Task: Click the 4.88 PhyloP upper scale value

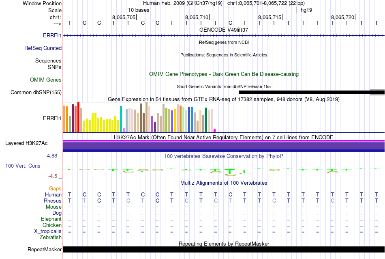Action: click(52, 156)
